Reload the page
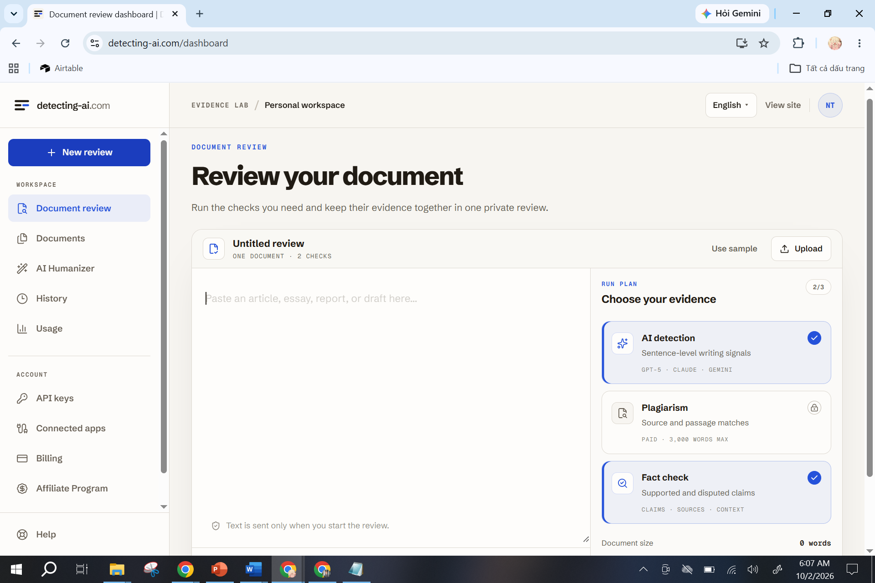The image size is (875, 583). pos(65,43)
